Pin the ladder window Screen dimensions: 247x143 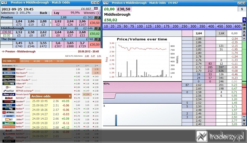242,3
